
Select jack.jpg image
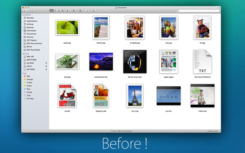(x=169, y=28)
